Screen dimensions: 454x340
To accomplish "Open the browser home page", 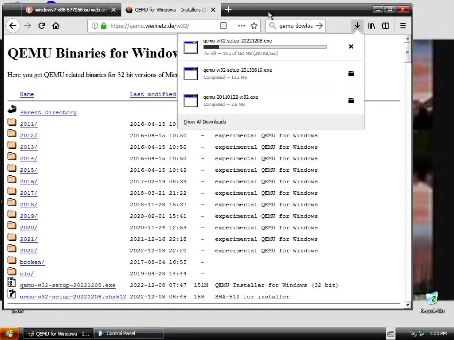I will (56, 26).
